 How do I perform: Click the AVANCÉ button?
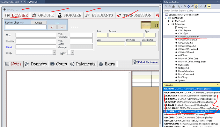(x=39, y=23)
